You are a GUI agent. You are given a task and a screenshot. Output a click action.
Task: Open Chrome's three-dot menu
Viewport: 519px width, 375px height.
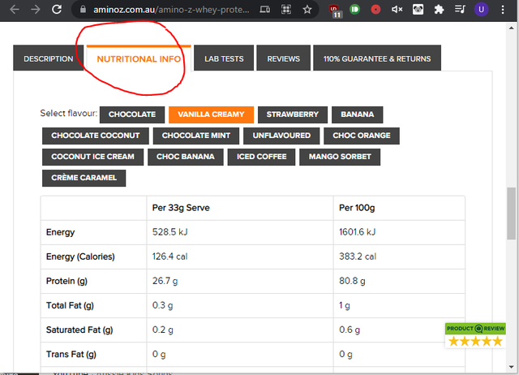(503, 10)
